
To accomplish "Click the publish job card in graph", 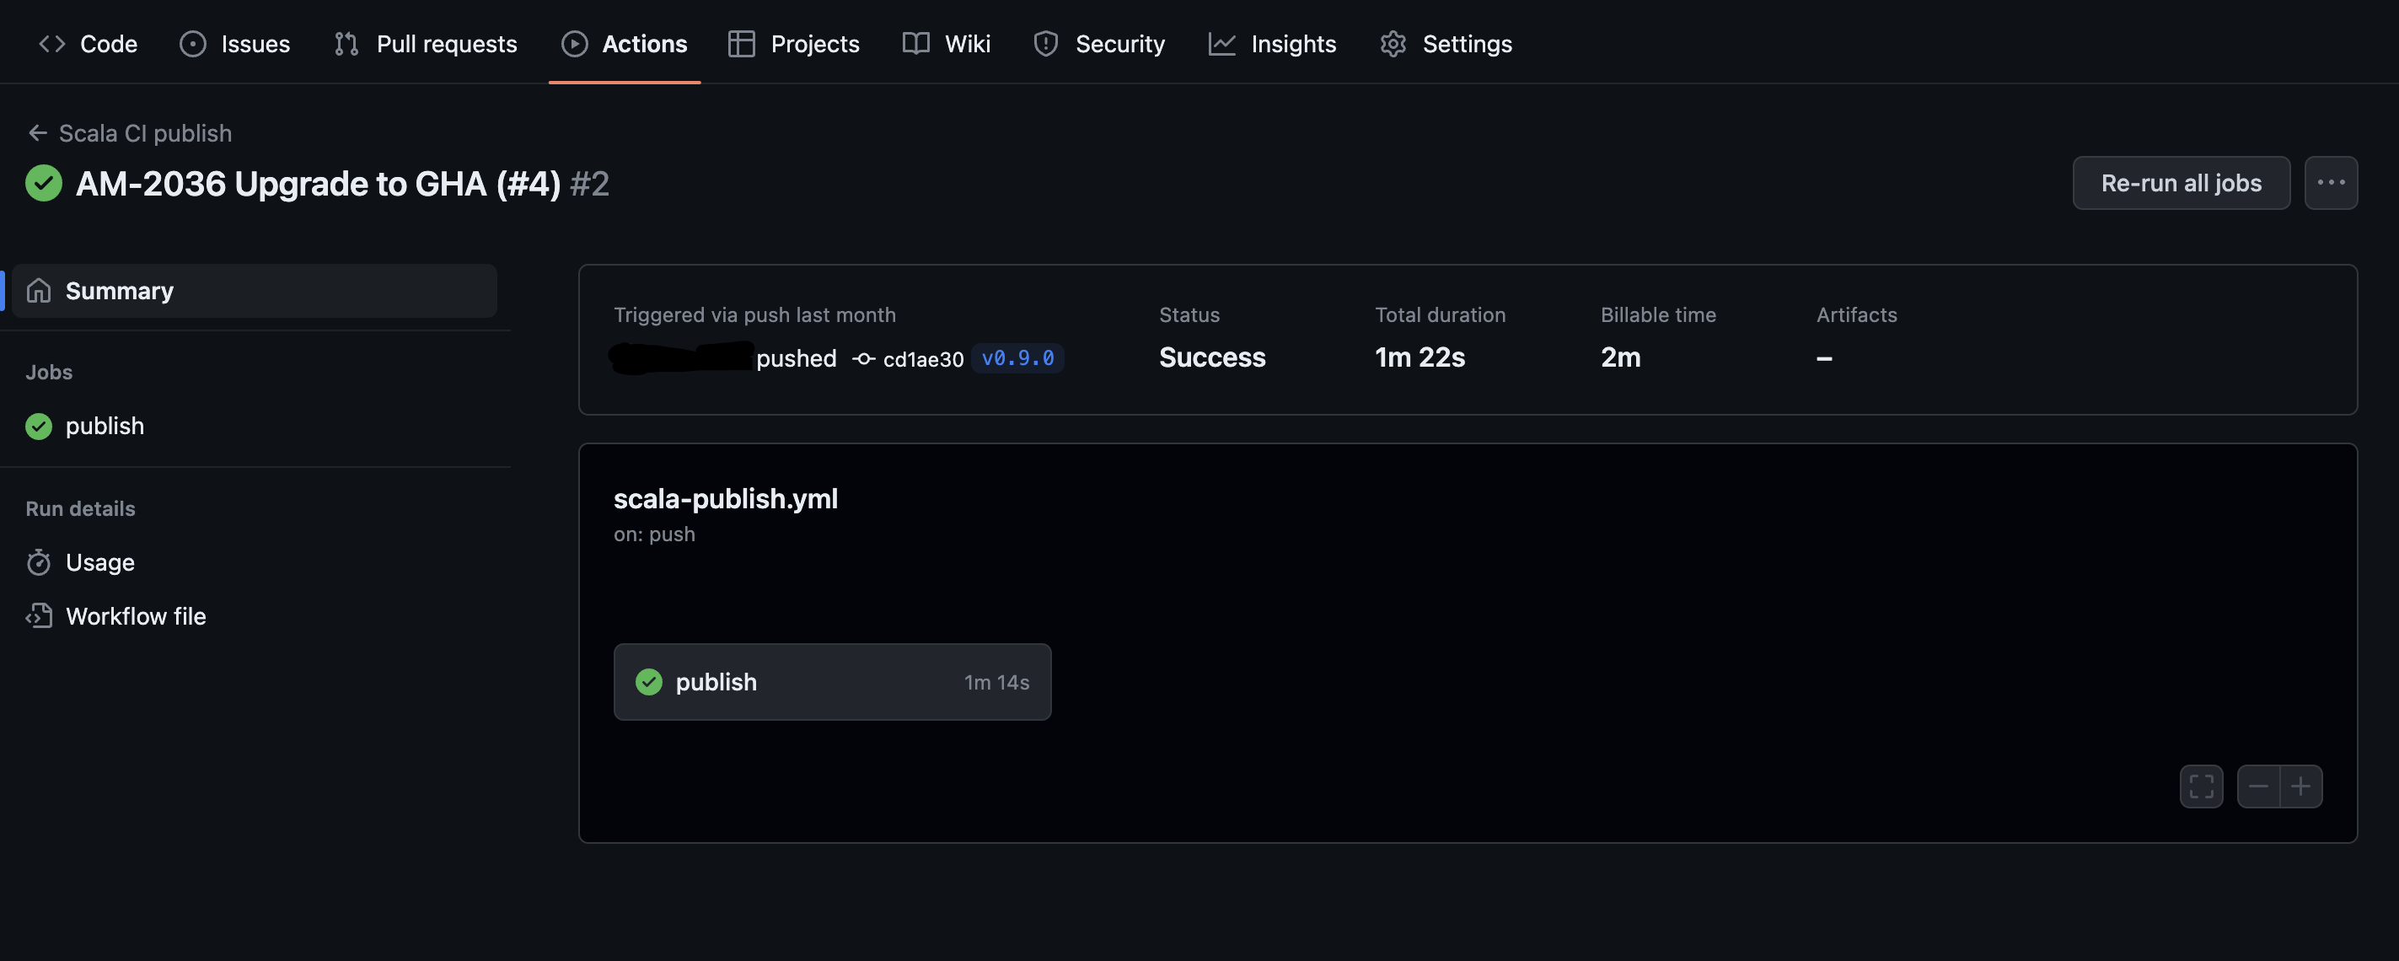I will (x=832, y=682).
